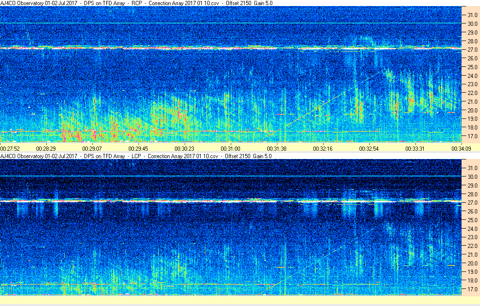Select the 00:29:07 time label

coord(92,149)
